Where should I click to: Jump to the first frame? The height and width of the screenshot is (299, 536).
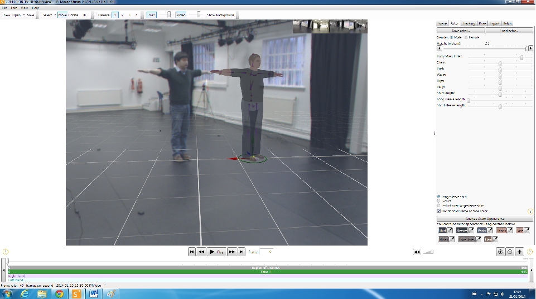pyautogui.click(x=192, y=252)
